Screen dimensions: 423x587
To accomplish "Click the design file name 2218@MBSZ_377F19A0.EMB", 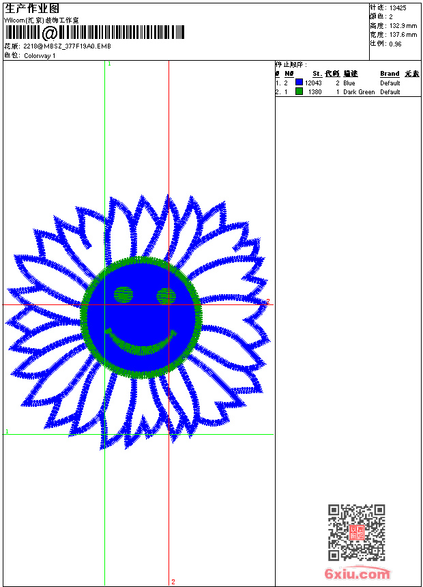I will [67, 46].
